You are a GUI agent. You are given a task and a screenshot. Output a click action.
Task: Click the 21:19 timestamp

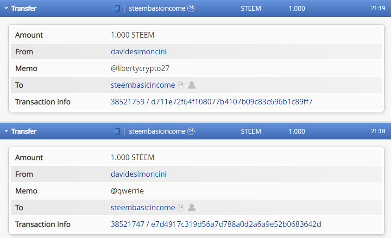click(x=378, y=8)
